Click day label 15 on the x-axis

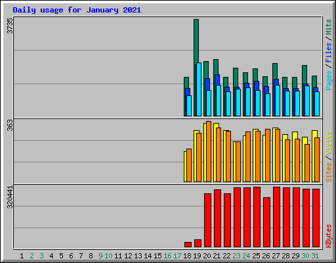(157, 256)
